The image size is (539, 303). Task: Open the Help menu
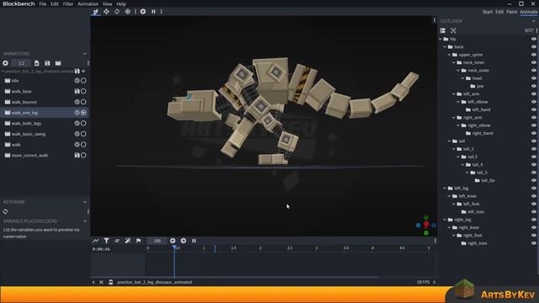(121, 4)
